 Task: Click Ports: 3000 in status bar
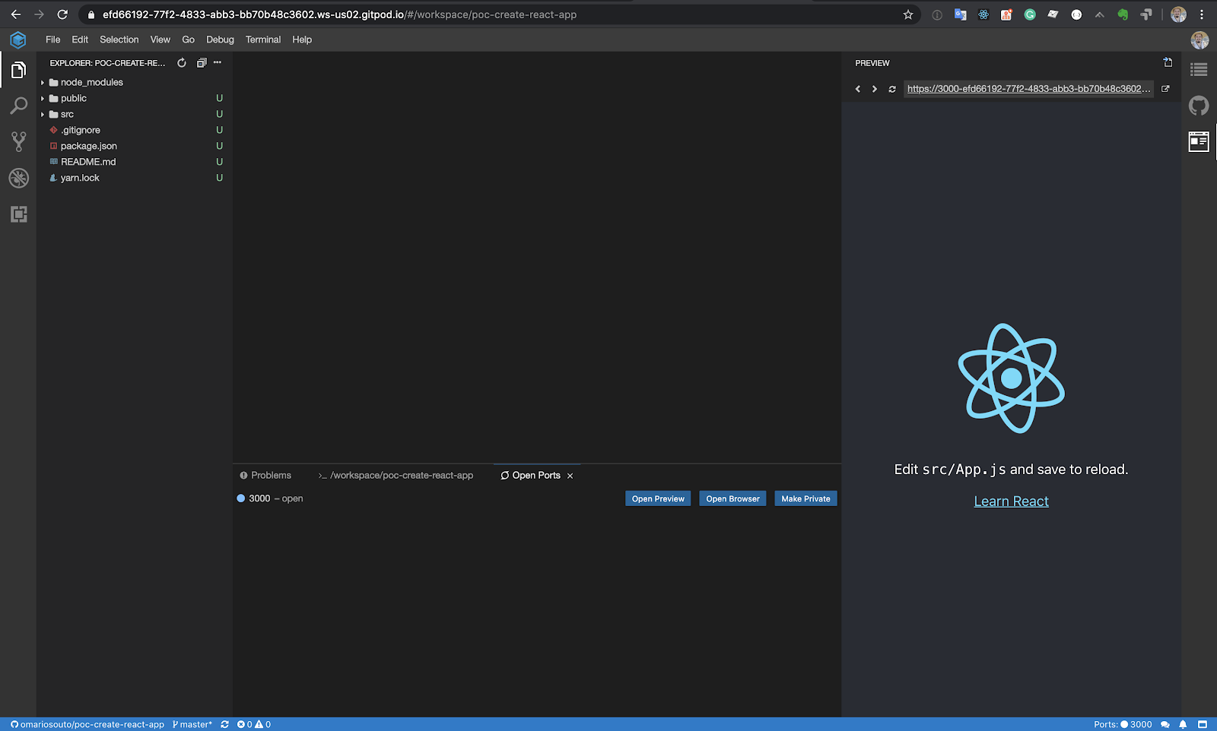point(1123,724)
